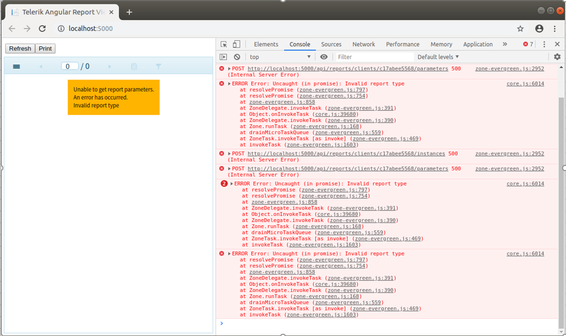
Task: Show more DevTools tabs chevron
Action: pyautogui.click(x=505, y=44)
